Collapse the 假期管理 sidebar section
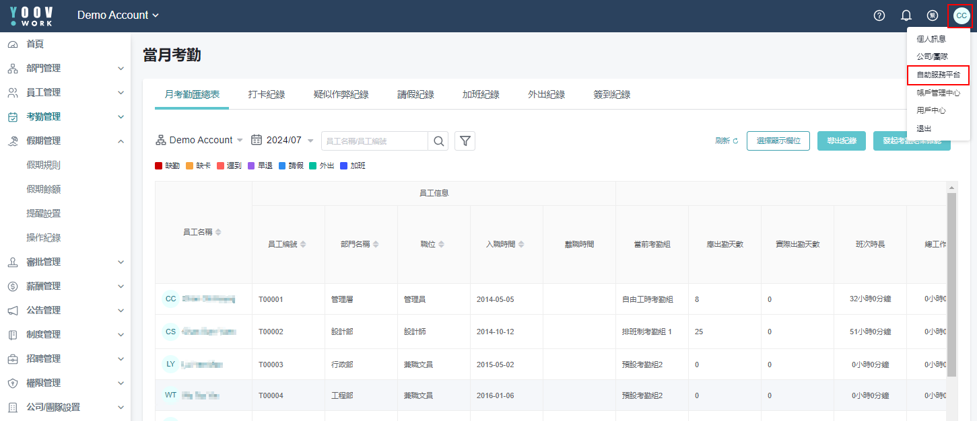 coord(121,141)
